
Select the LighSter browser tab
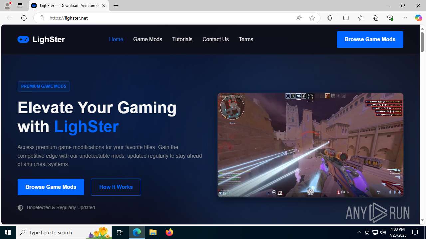pos(69,6)
